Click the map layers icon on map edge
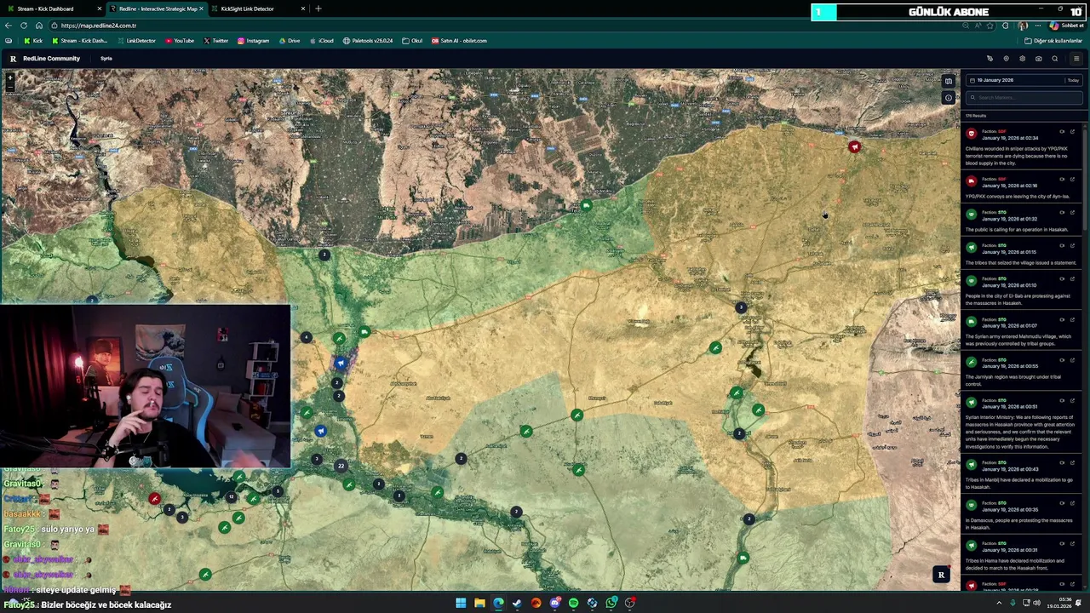 pyautogui.click(x=948, y=82)
